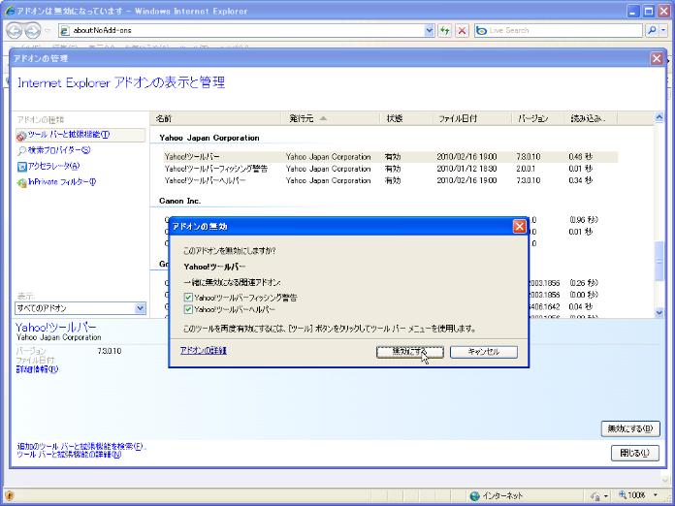Click the about:NoAdd-ons address field
This screenshot has width=675, height=506.
(x=247, y=31)
